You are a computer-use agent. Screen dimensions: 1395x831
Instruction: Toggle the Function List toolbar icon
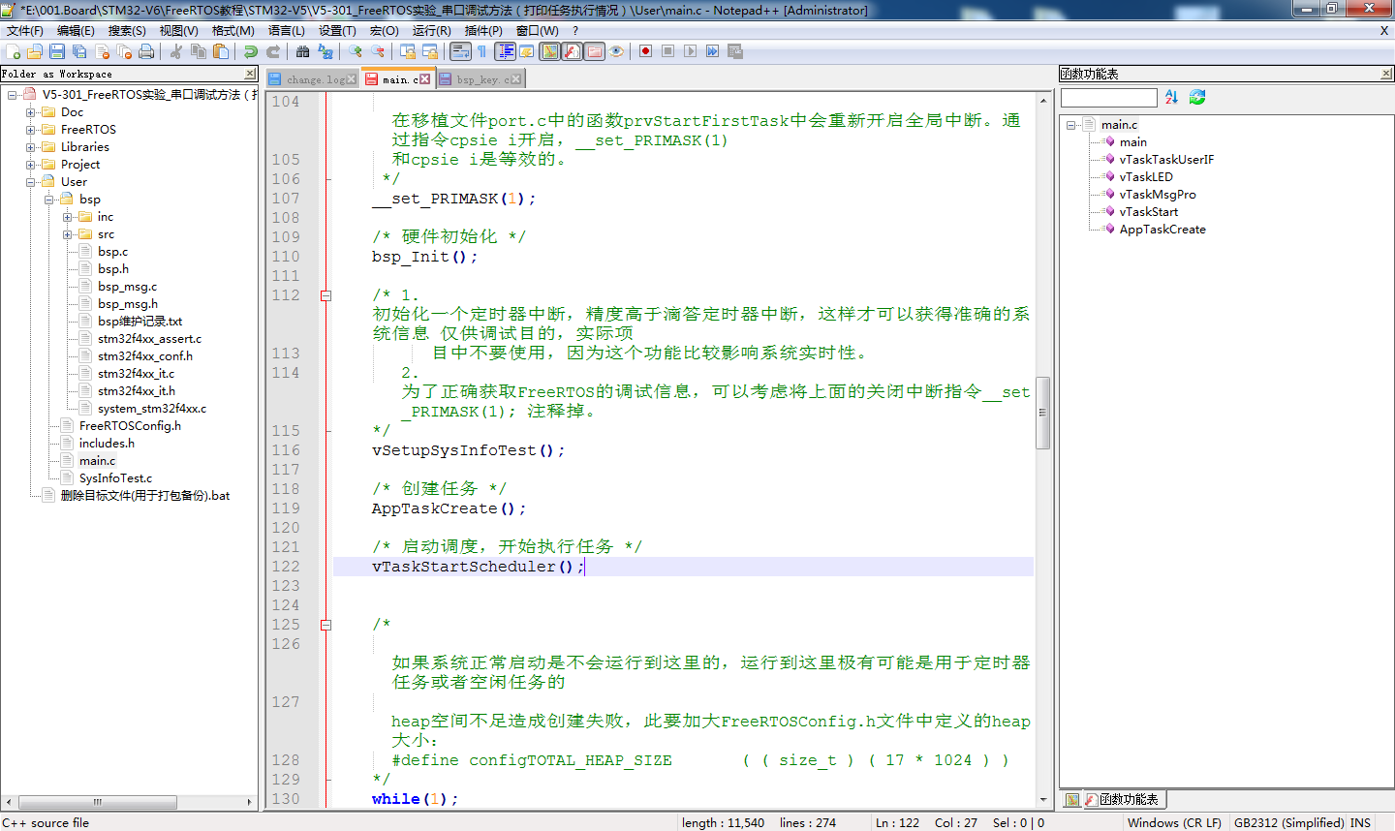click(x=572, y=51)
